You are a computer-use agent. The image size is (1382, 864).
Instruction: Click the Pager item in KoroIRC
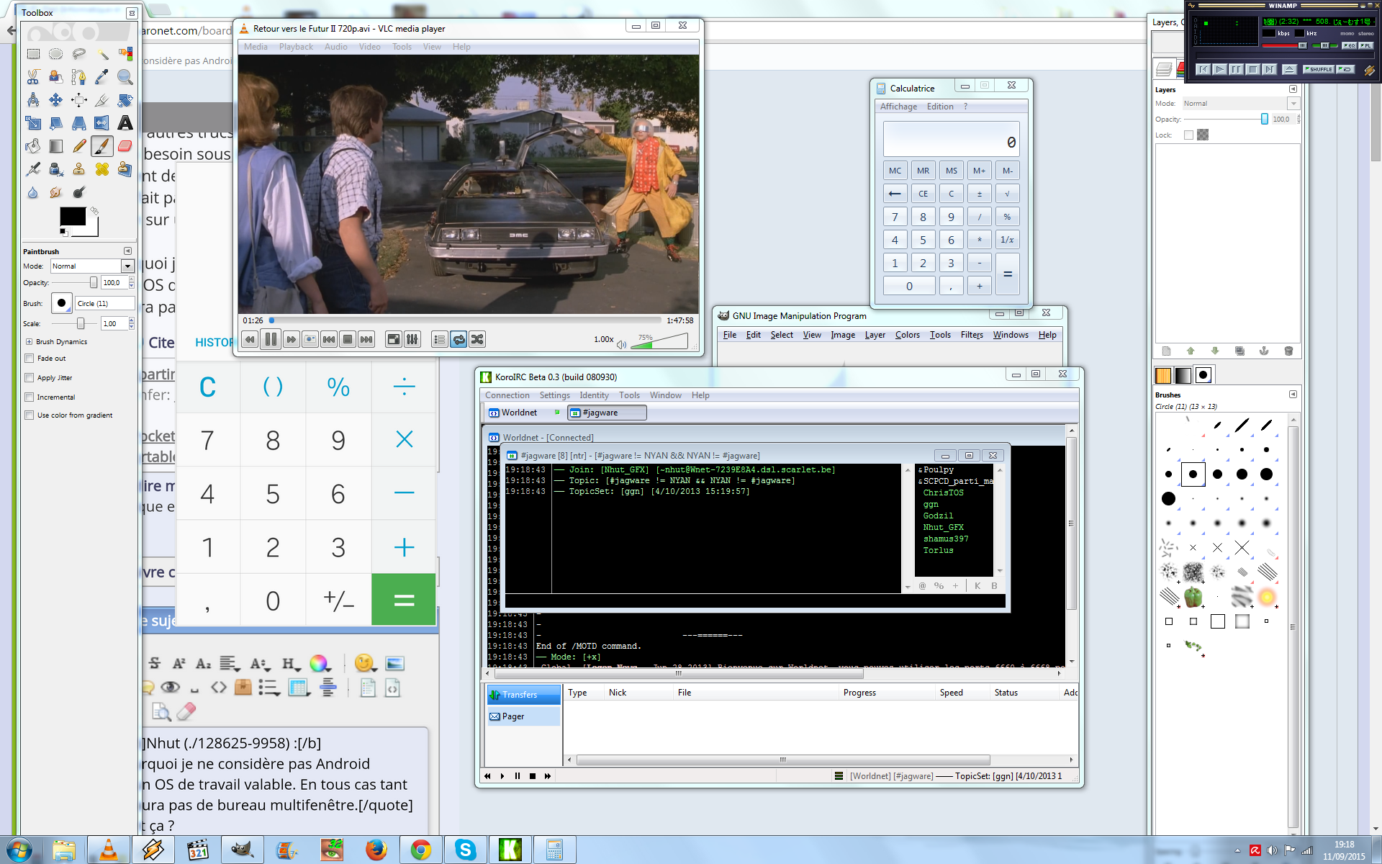pos(512,716)
